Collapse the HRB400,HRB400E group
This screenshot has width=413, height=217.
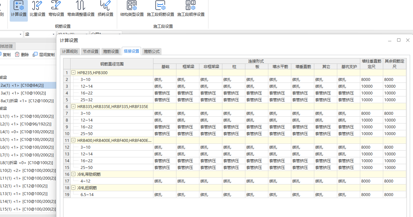[x=73, y=141]
